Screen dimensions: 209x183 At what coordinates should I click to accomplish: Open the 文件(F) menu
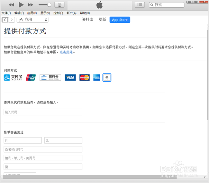(x=6, y=13)
